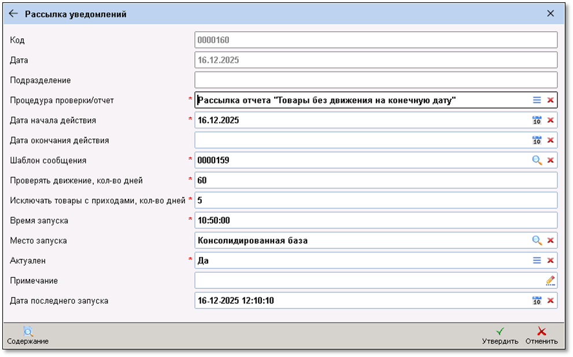Screen dimensions: 573x357
Task: Open Место запуска lookup magnifier
Action: (537, 240)
